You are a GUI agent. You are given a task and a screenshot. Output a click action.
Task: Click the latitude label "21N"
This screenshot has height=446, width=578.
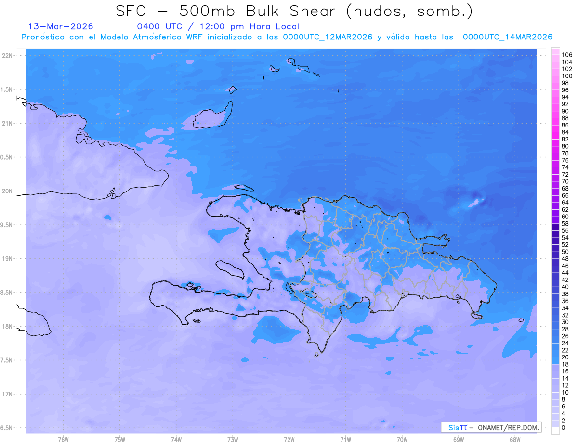point(8,123)
